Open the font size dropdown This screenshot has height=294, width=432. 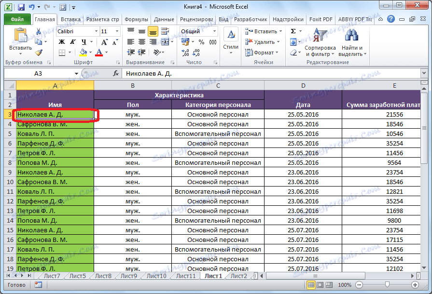click(116, 31)
